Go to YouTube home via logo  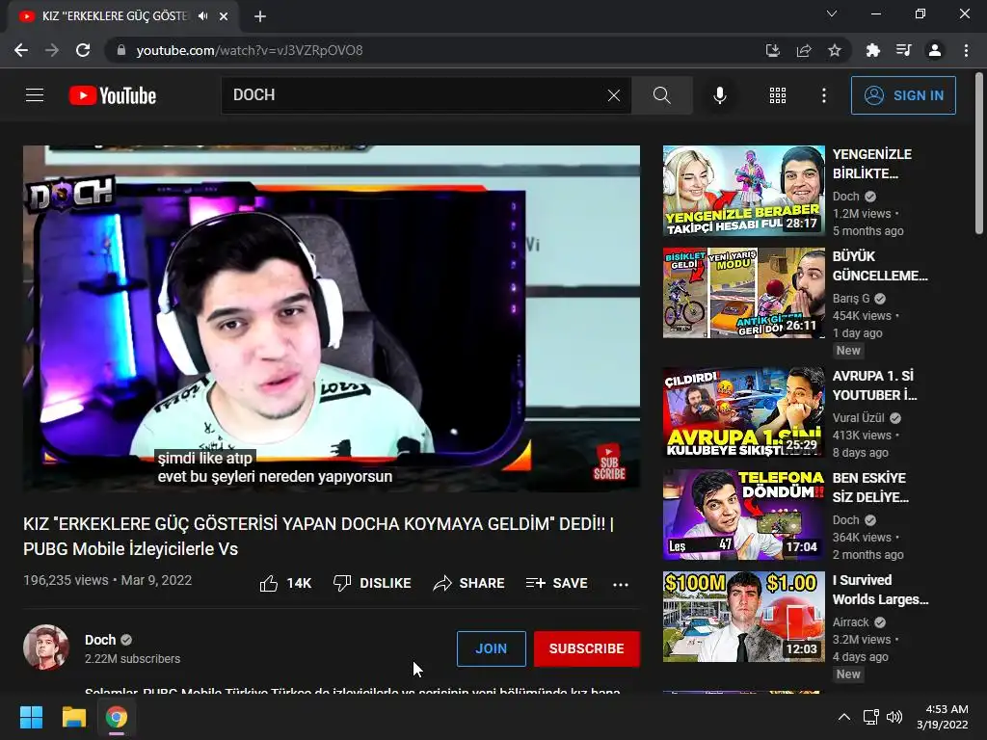(x=113, y=95)
